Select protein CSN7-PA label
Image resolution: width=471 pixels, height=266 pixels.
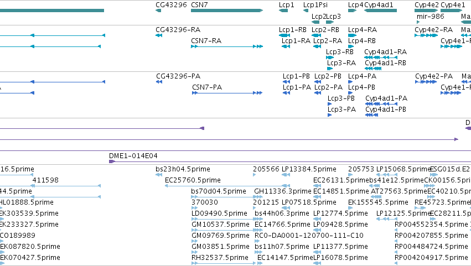(207, 87)
